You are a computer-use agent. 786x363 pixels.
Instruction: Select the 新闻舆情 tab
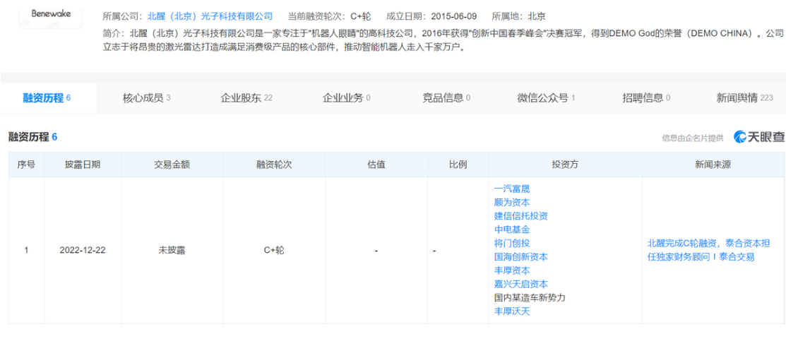click(x=745, y=97)
